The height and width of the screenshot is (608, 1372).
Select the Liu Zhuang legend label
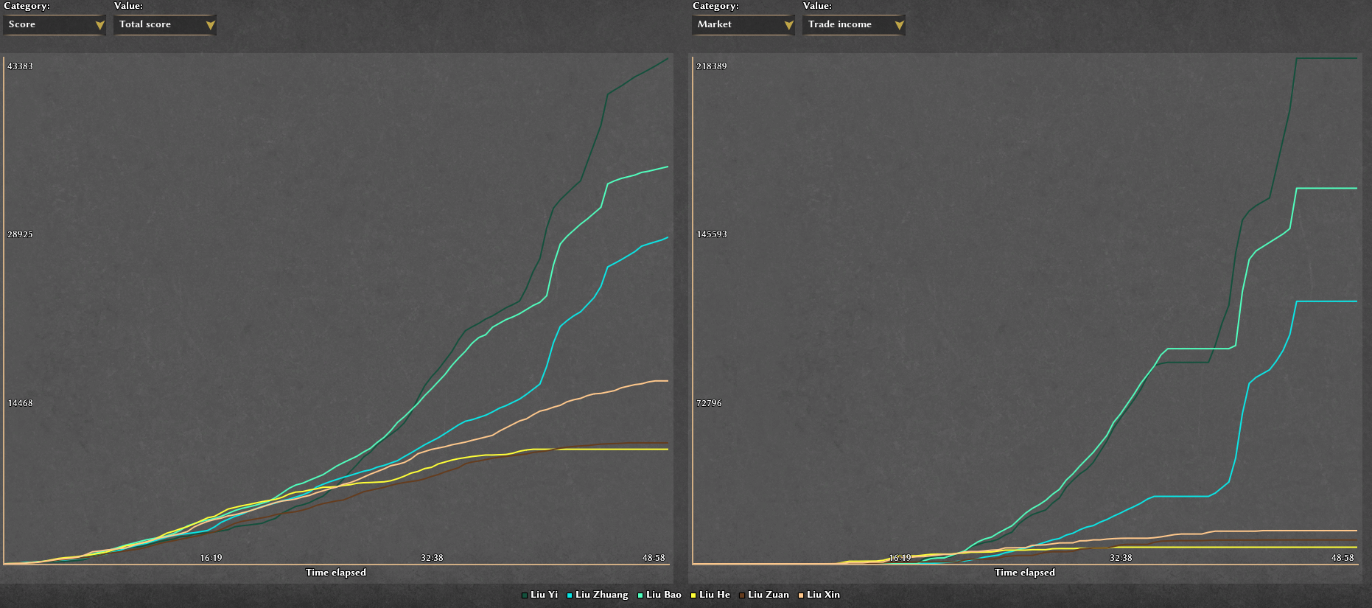click(601, 595)
